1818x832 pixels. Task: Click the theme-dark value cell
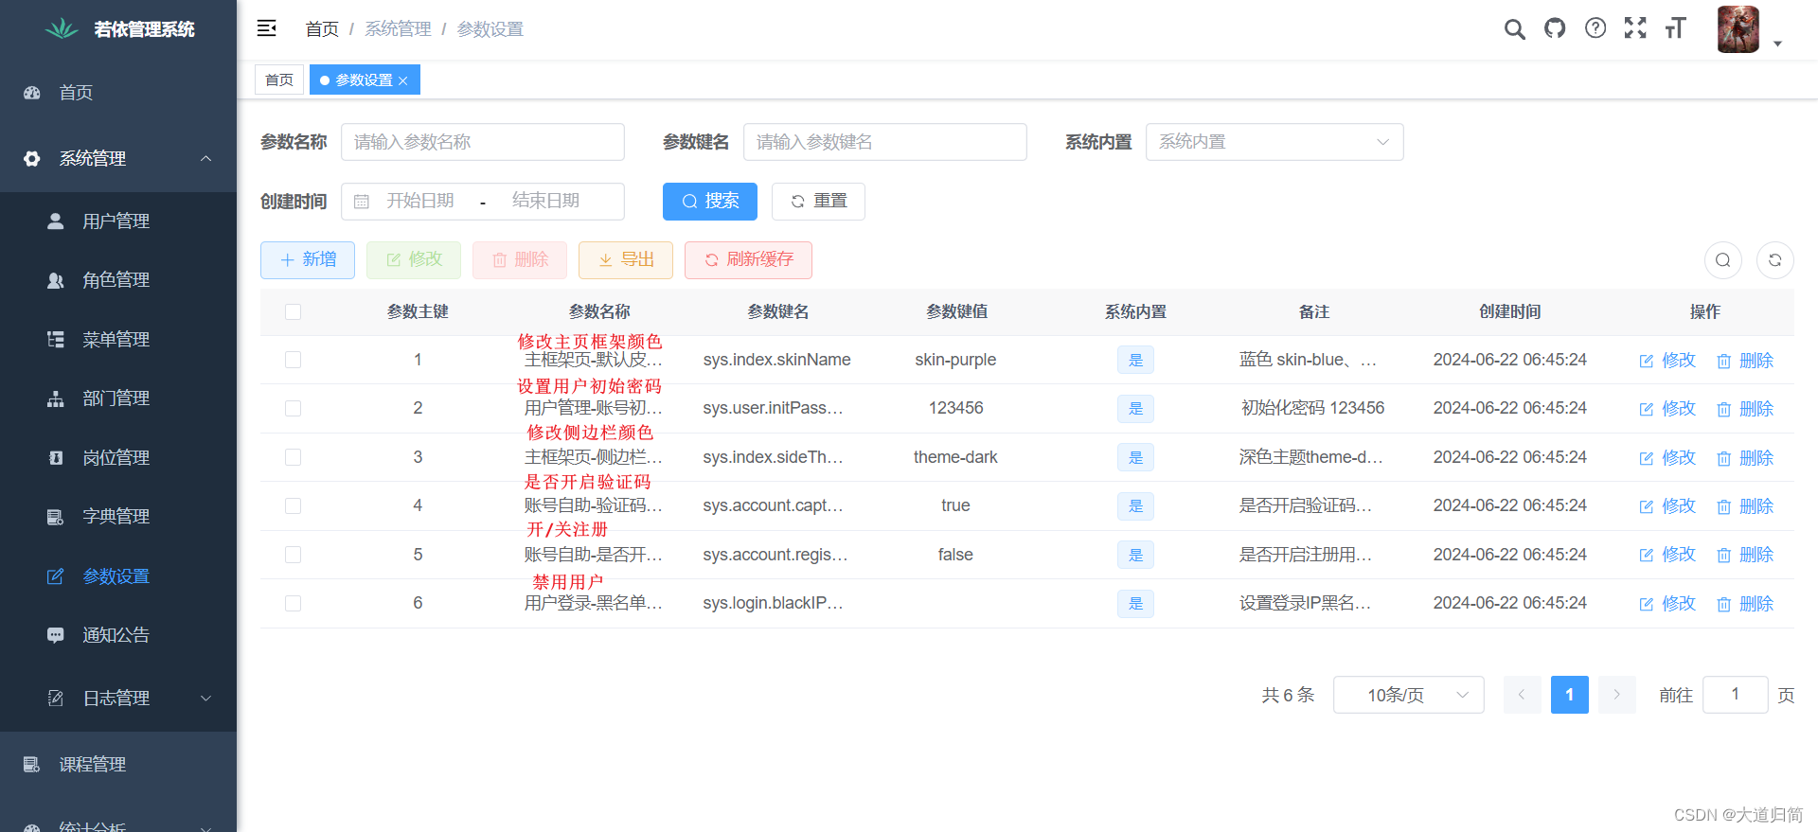[955, 457]
